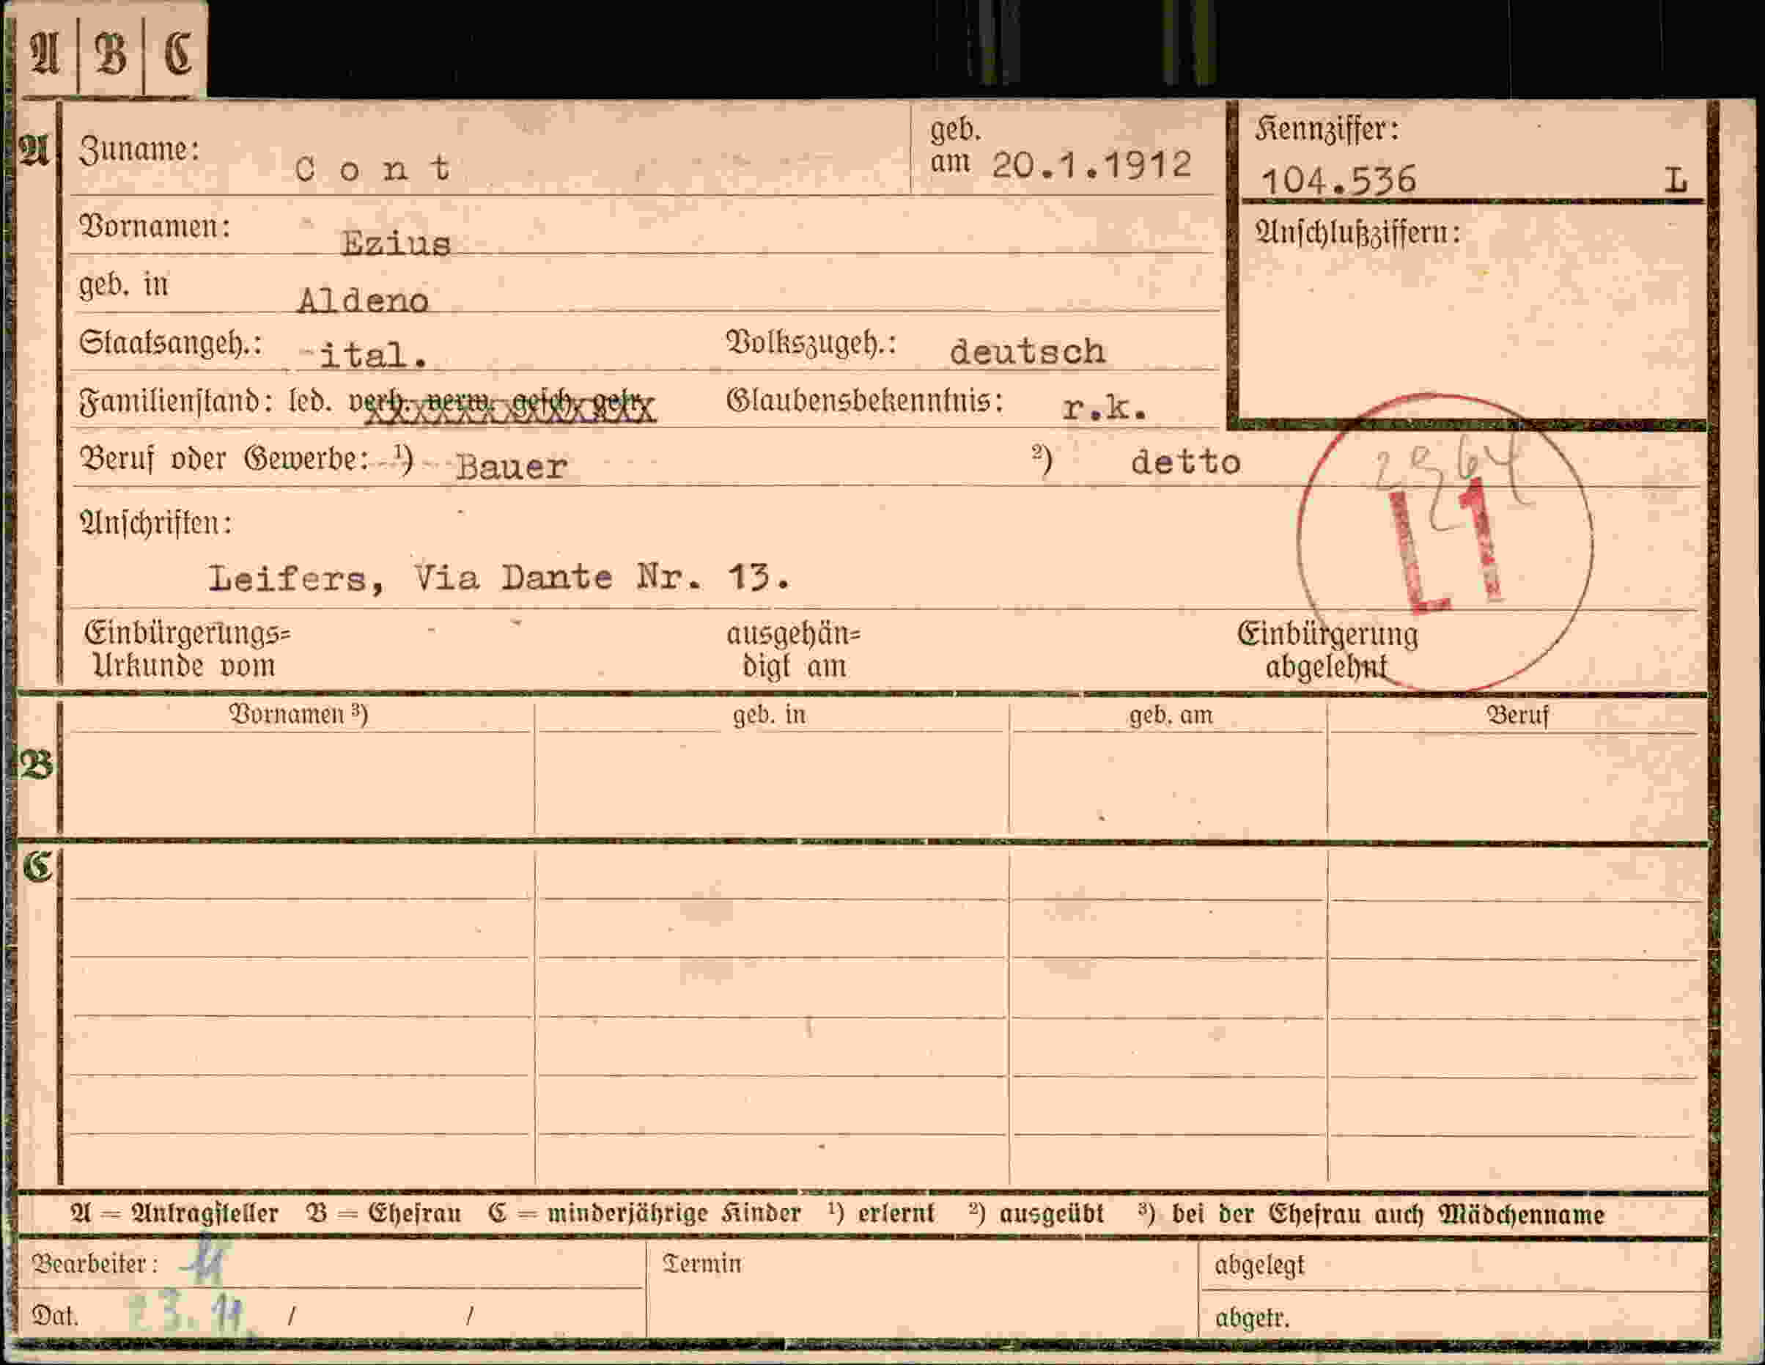Viewport: 1765px width, 1365px height.
Task: Click the red 'L1' stamp
Action: [x=1447, y=545]
